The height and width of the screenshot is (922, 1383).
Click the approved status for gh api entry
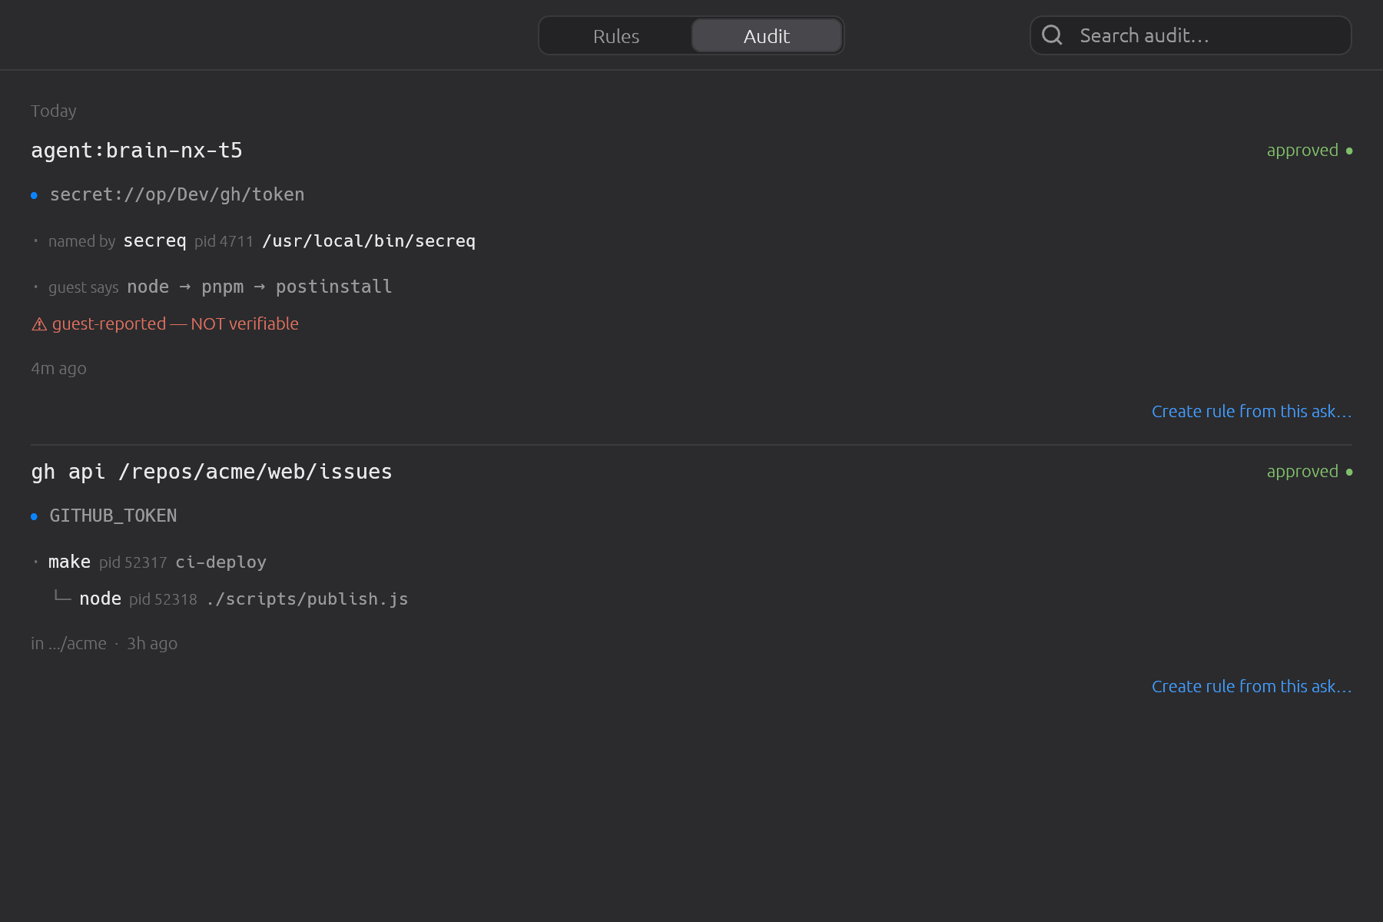click(x=1309, y=472)
